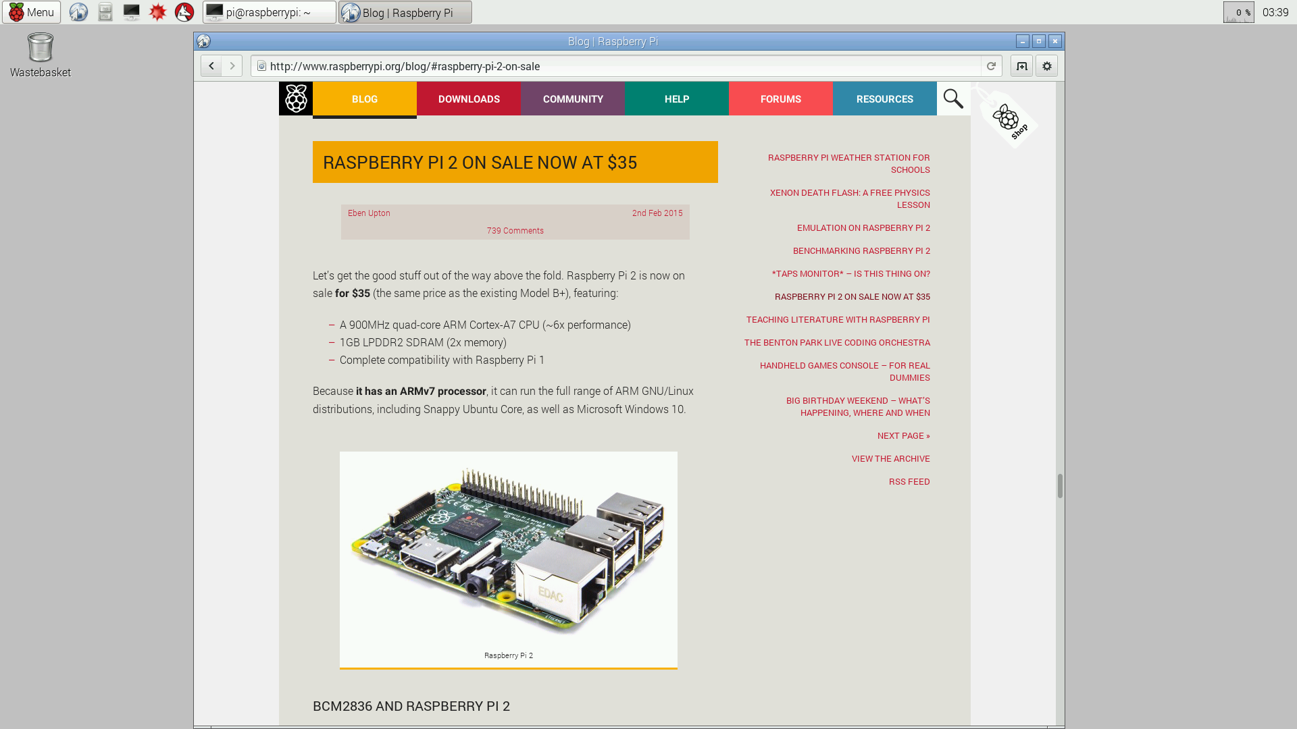This screenshot has width=1297, height=729.
Task: Open the Shop tag icon
Action: [1007, 118]
